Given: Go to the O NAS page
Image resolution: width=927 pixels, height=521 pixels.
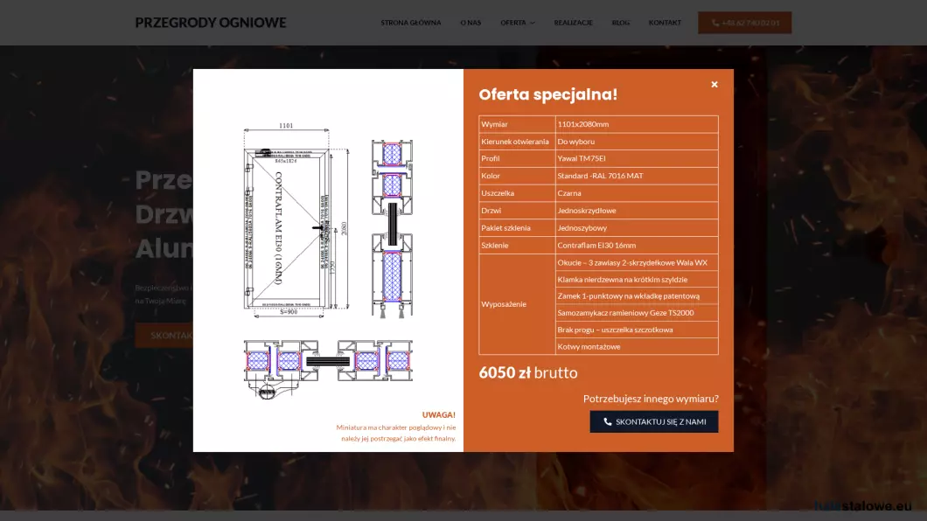Looking at the screenshot, I should [470, 23].
